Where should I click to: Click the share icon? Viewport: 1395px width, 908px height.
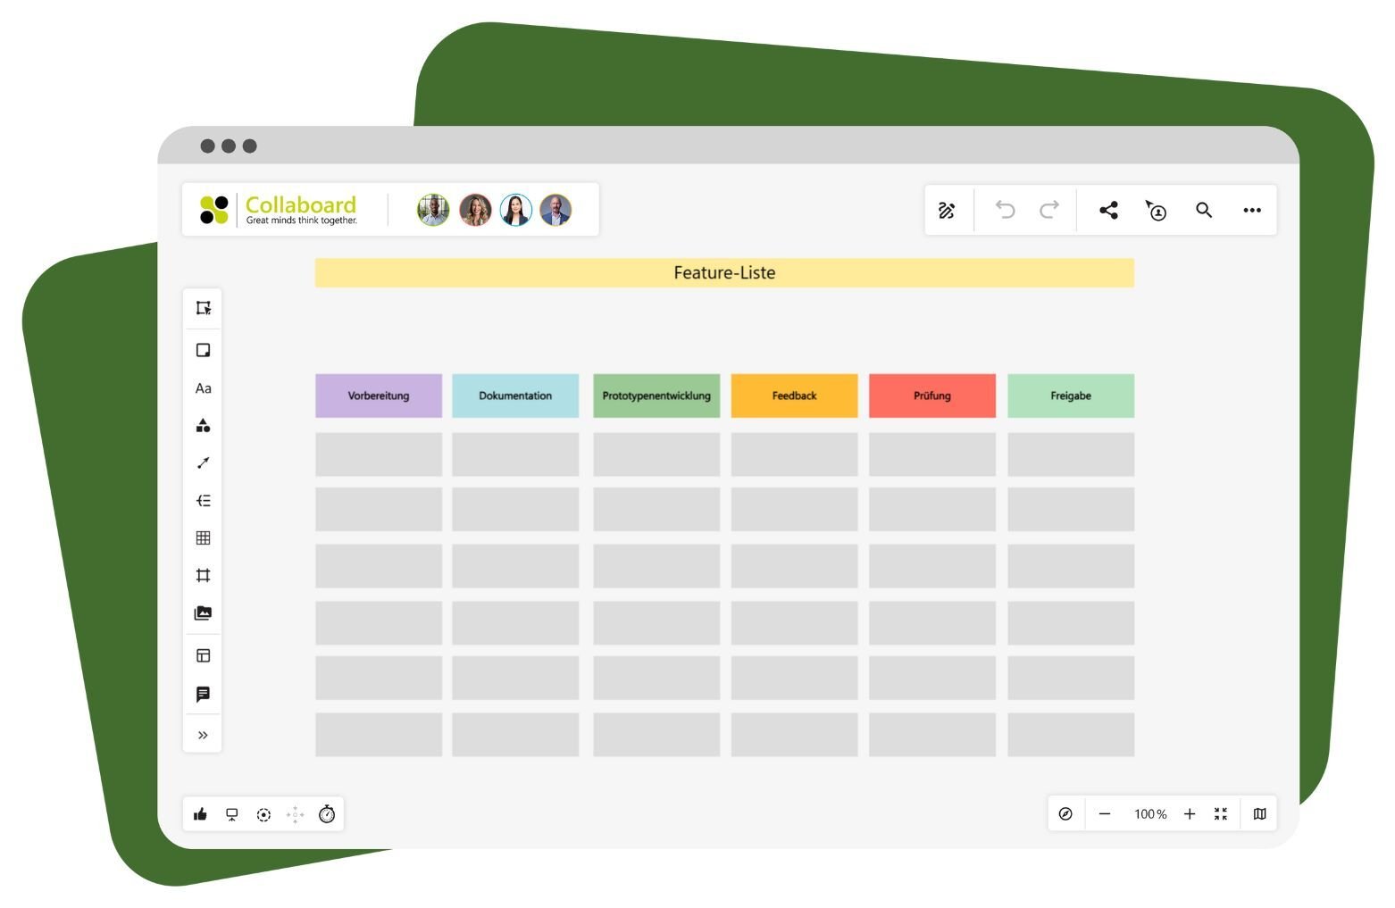click(1108, 211)
